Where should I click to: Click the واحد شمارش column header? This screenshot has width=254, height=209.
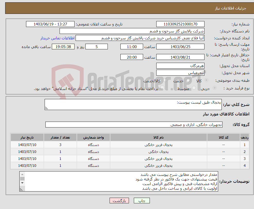pos(93,137)
